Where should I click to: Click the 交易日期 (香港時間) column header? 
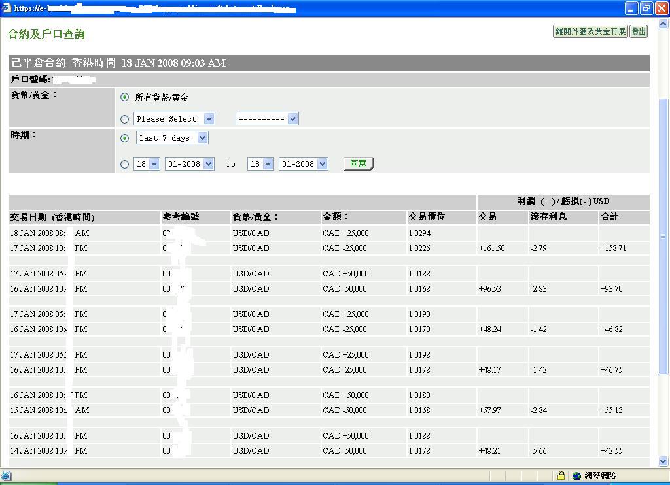pos(52,217)
